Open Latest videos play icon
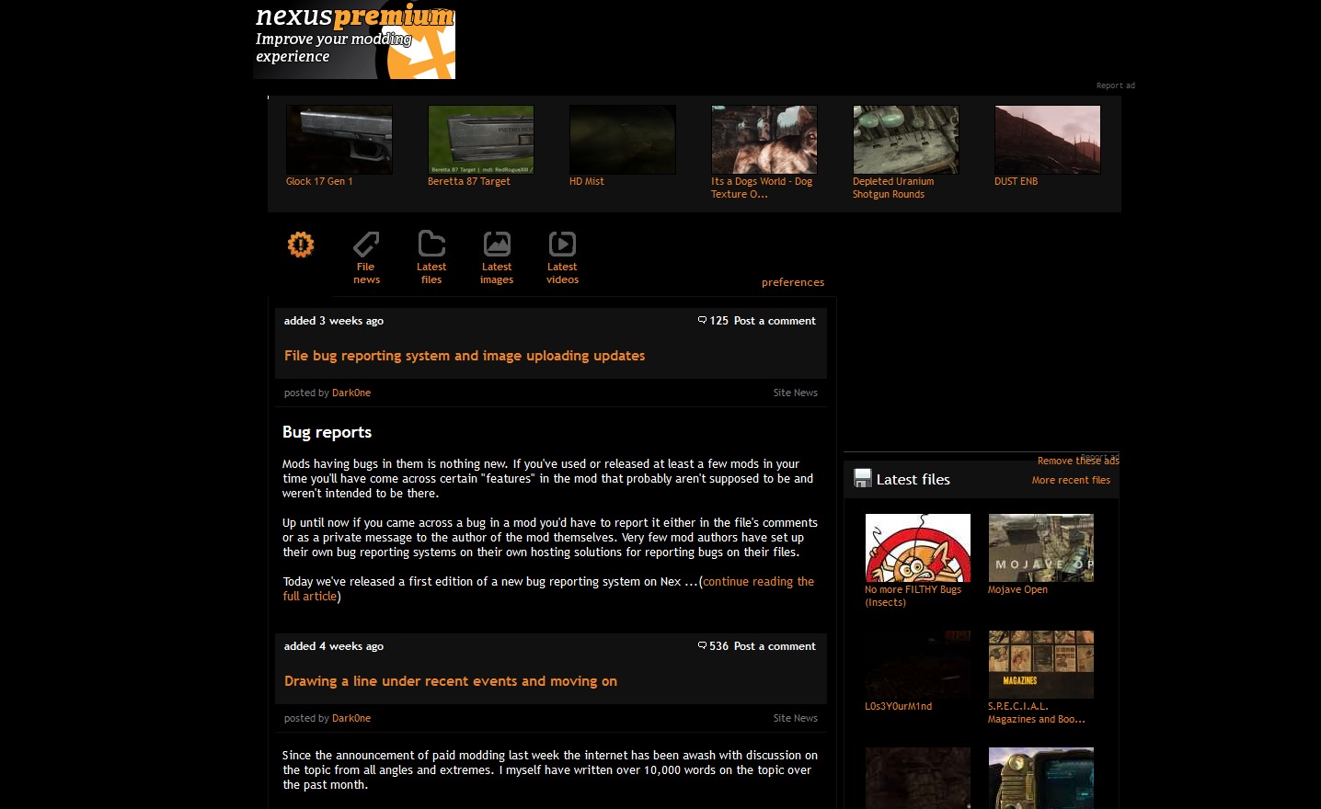 pyautogui.click(x=562, y=244)
